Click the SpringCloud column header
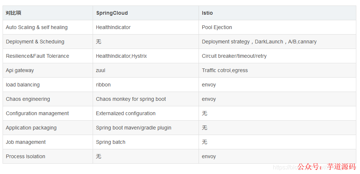 pyautogui.click(x=112, y=13)
